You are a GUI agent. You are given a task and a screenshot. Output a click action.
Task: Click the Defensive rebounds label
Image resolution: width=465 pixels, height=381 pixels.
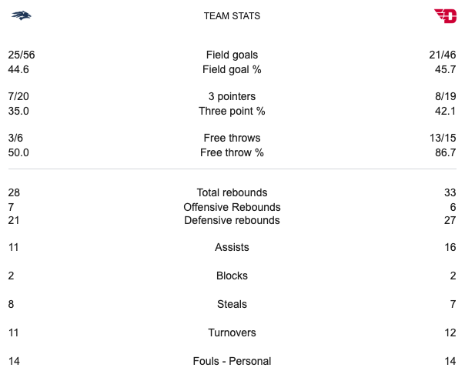point(232,221)
